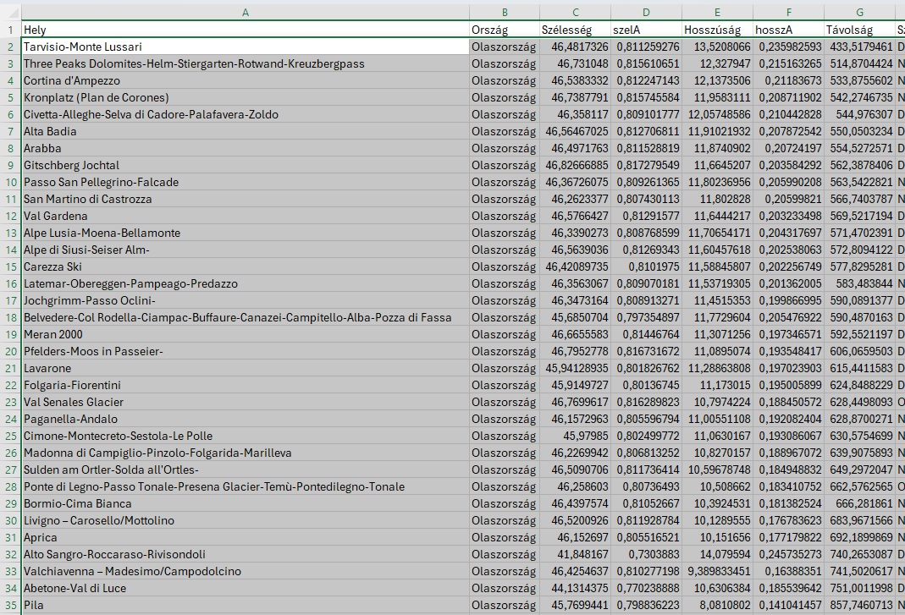Click the Select All corner triangle
The image size is (905, 615).
[10, 12]
